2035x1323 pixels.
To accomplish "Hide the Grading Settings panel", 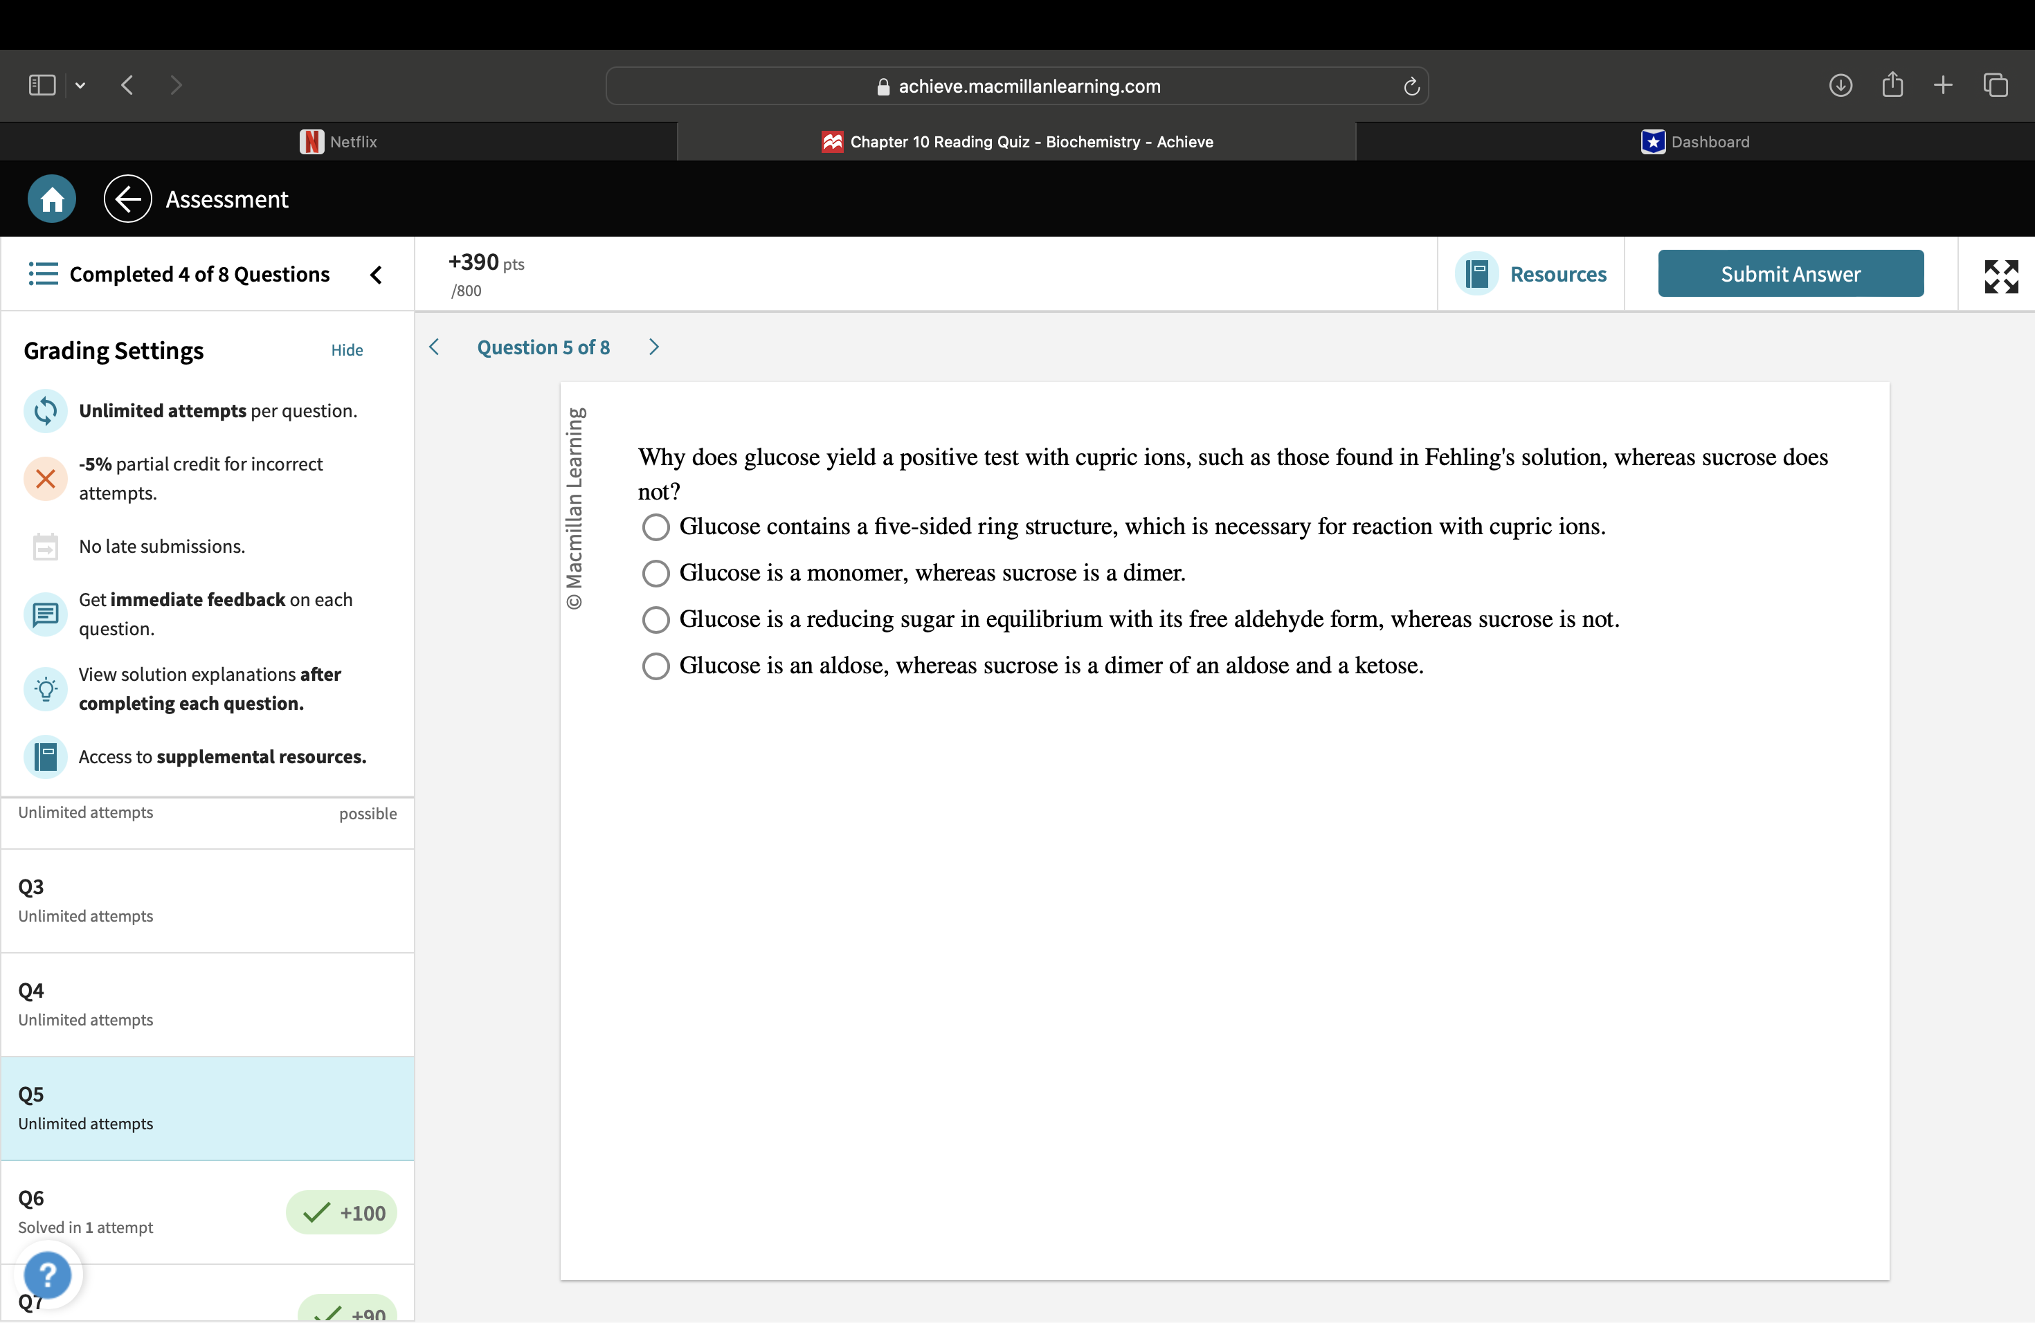I will [346, 350].
